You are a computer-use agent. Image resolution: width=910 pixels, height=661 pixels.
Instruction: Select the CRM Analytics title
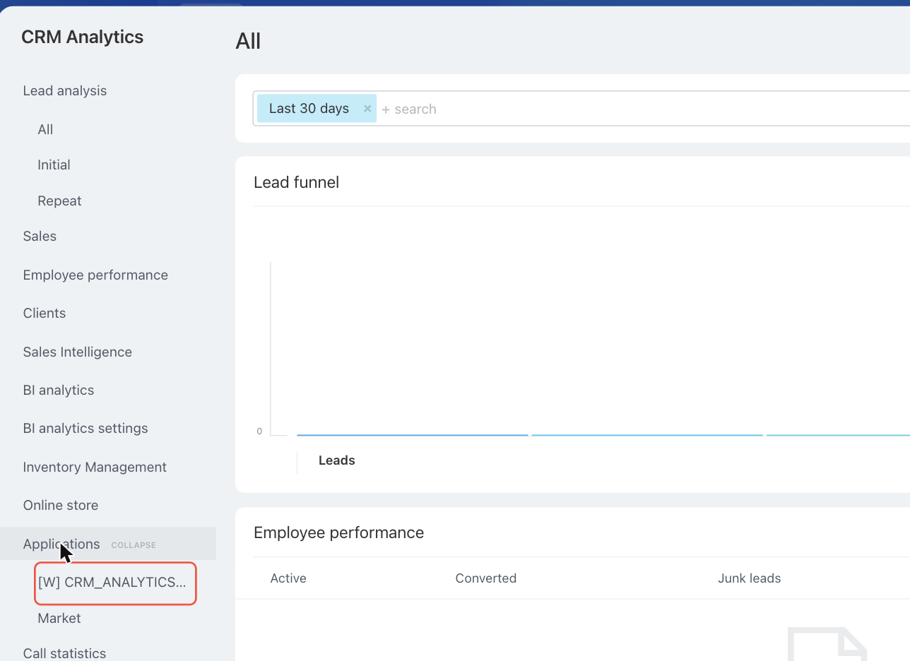(83, 37)
